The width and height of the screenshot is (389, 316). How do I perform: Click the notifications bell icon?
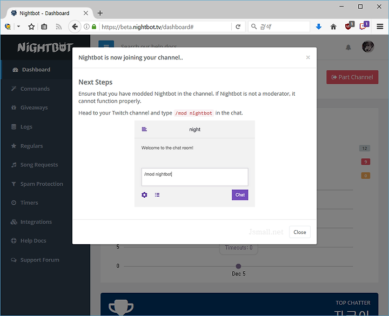[348, 47]
